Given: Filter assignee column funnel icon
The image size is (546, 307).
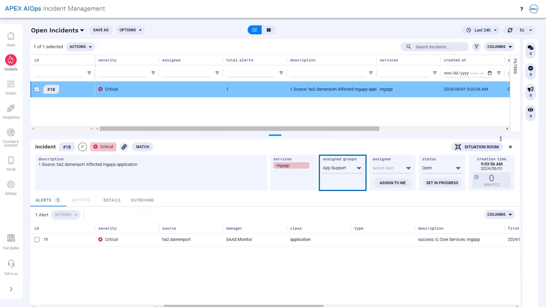Looking at the screenshot, I should tap(217, 73).
